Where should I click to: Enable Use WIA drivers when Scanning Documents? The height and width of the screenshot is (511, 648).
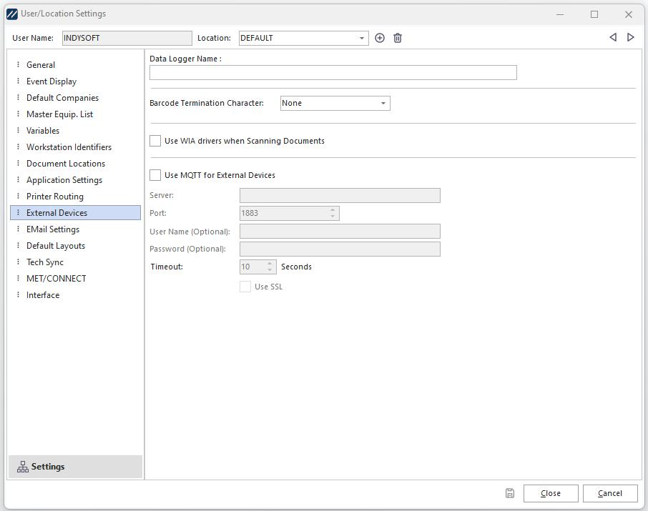(x=155, y=141)
